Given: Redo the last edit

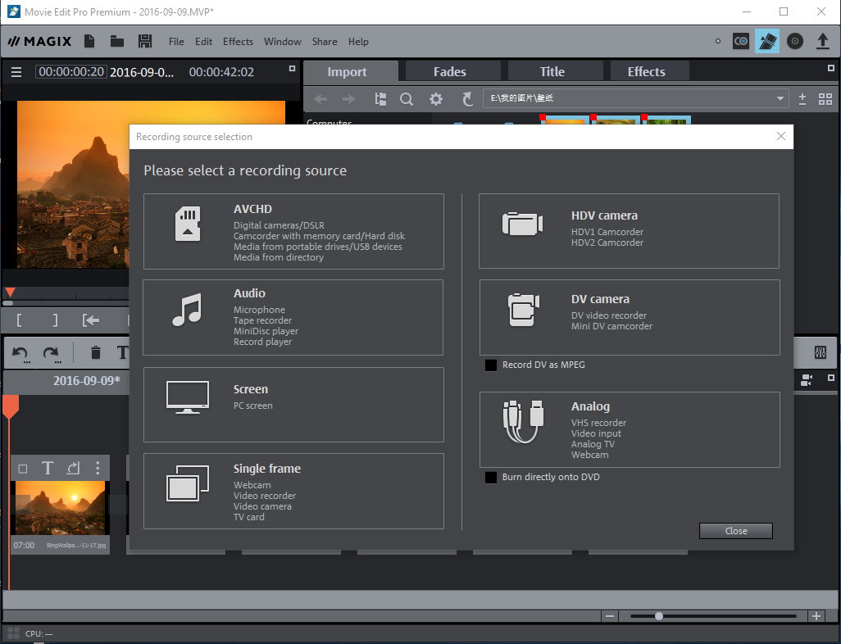Looking at the screenshot, I should pyautogui.click(x=51, y=353).
